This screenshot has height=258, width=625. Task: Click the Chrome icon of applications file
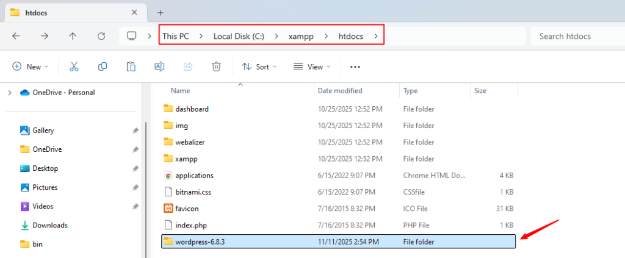[x=168, y=176]
